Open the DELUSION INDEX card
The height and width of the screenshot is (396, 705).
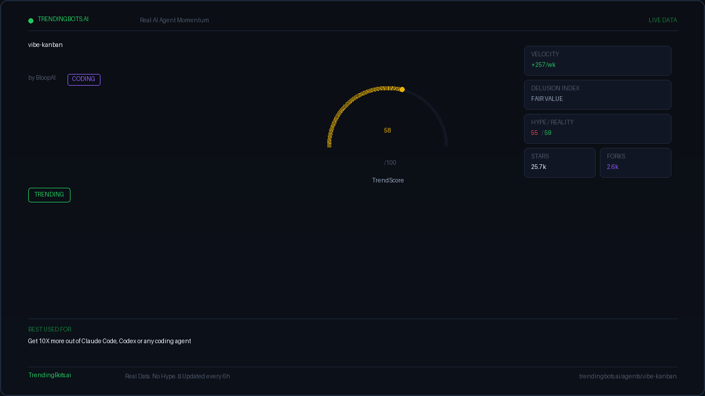(597, 94)
